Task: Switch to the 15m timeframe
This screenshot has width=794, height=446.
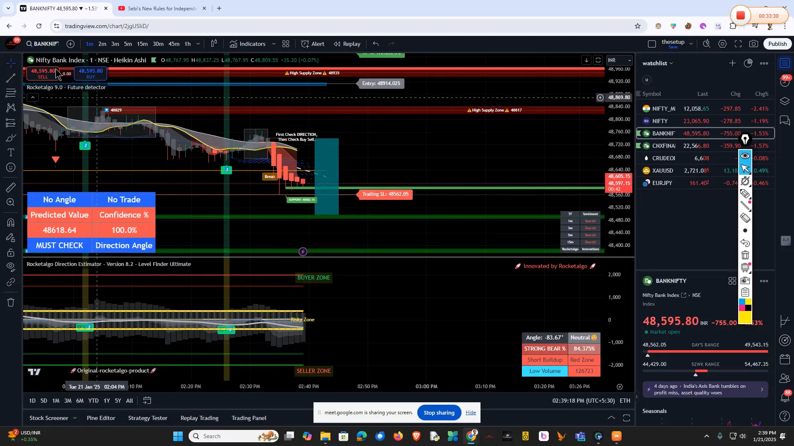Action: (x=142, y=44)
